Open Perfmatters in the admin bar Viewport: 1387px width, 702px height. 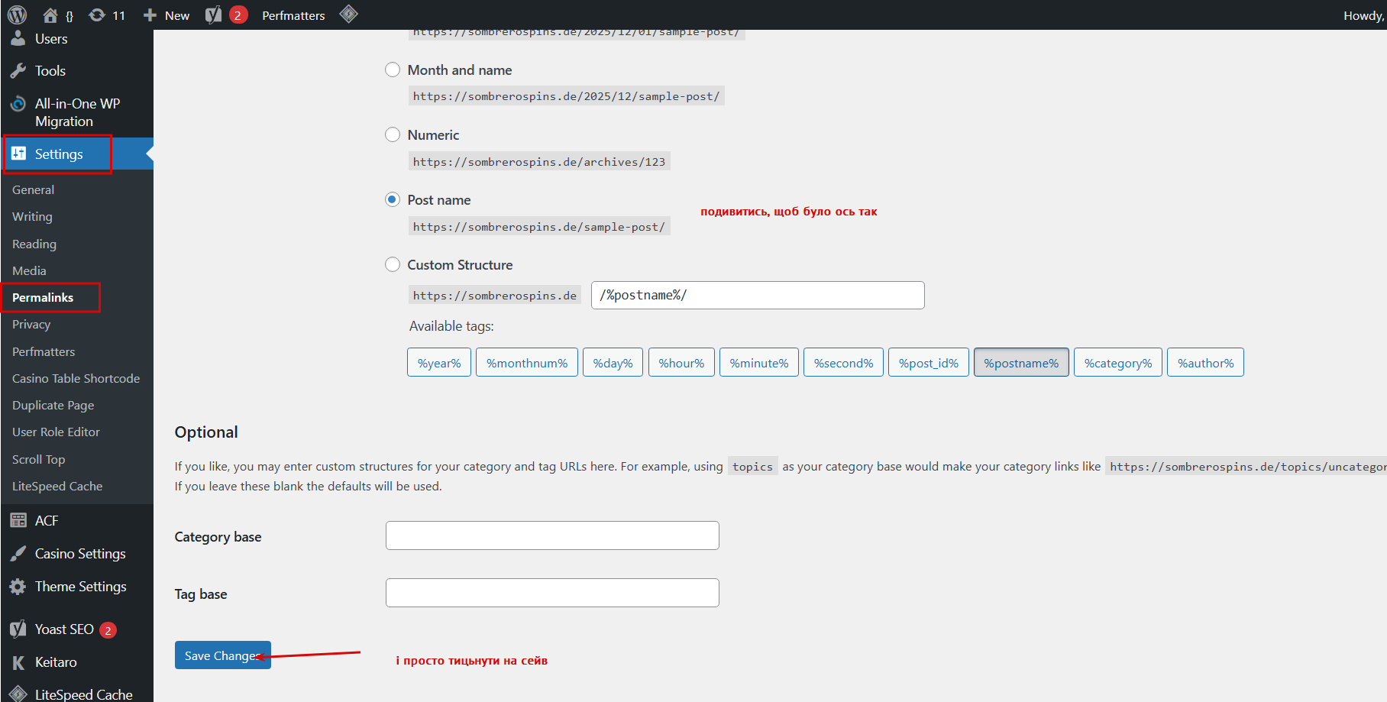click(293, 15)
